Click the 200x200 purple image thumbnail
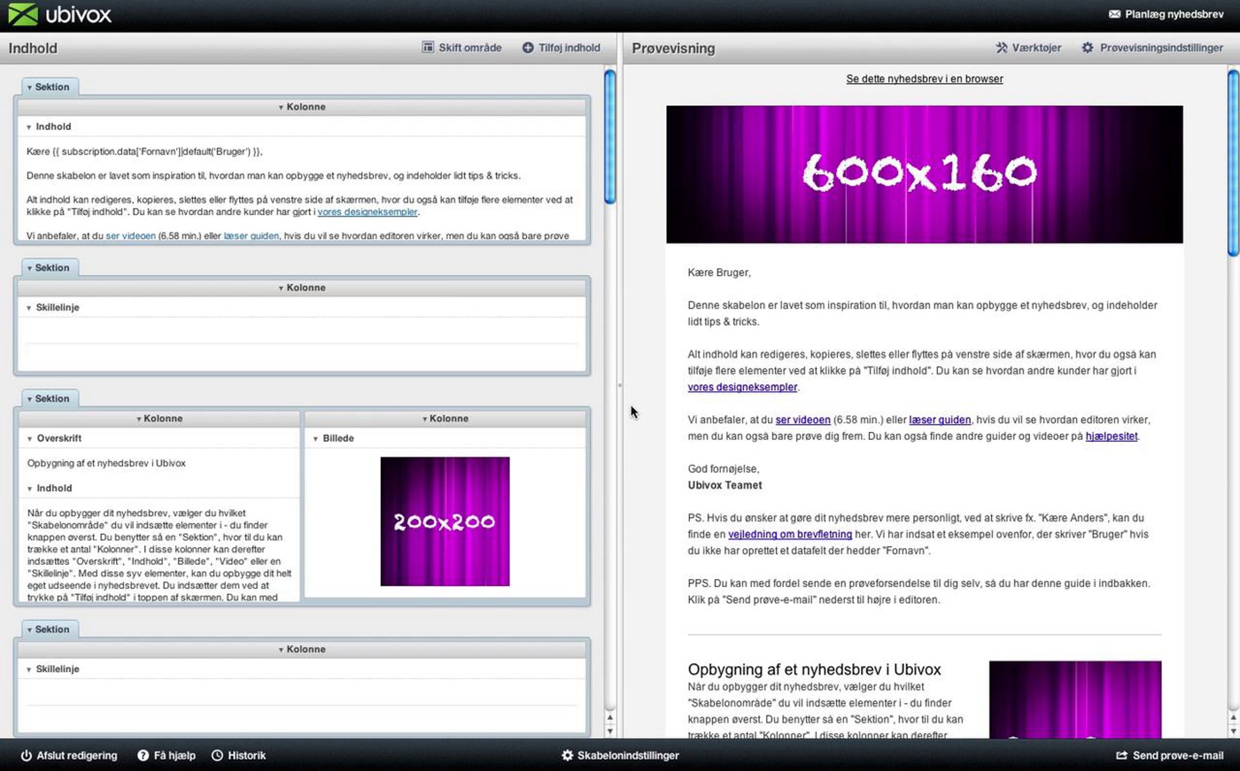Image resolution: width=1240 pixels, height=771 pixels. [x=445, y=521]
